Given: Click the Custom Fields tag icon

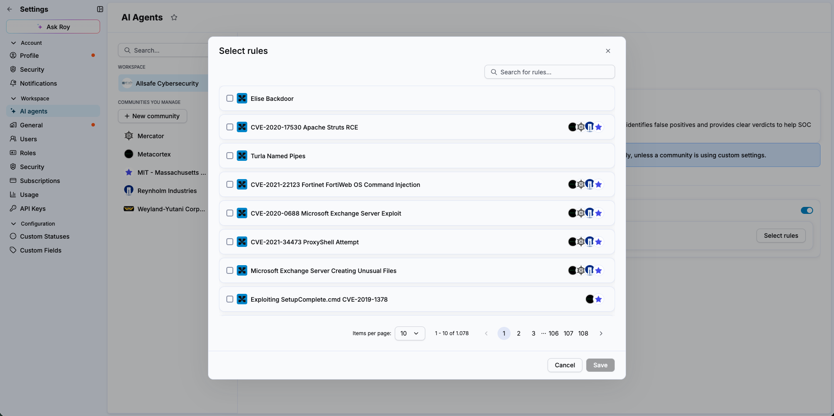Looking at the screenshot, I should pyautogui.click(x=13, y=250).
